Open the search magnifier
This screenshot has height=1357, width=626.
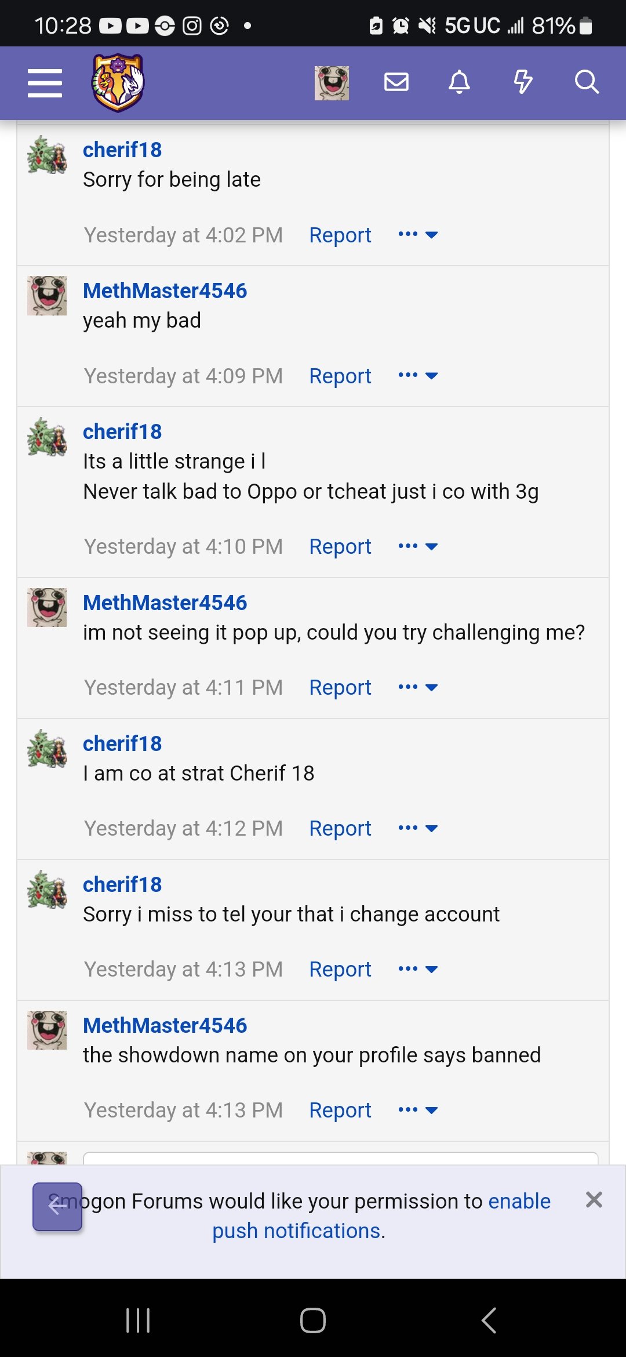pyautogui.click(x=586, y=82)
